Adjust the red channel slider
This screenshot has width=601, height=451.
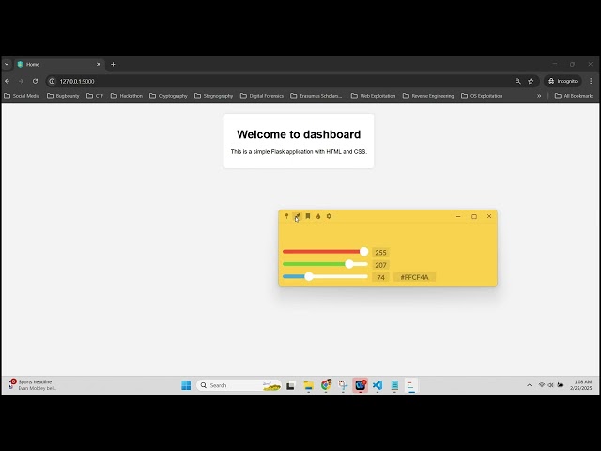pyautogui.click(x=326, y=252)
